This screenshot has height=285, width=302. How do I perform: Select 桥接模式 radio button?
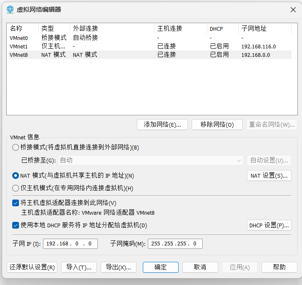(16, 147)
